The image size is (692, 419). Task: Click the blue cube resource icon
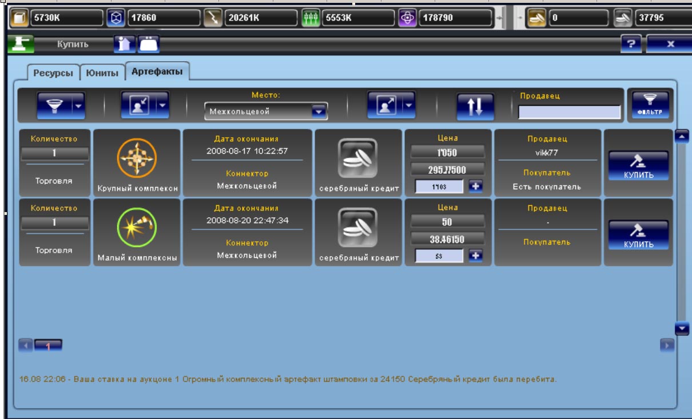tap(115, 18)
